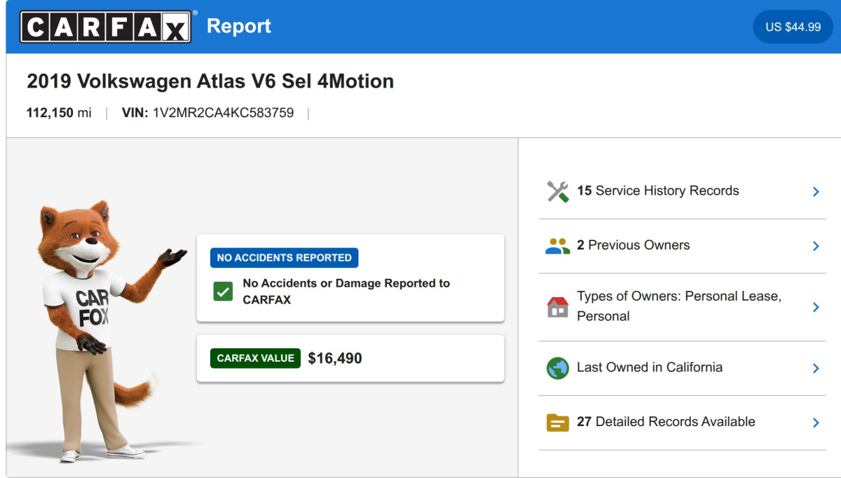The width and height of the screenshot is (841, 478).
Task: Click the folder icon for detailed records
Action: [x=558, y=423]
